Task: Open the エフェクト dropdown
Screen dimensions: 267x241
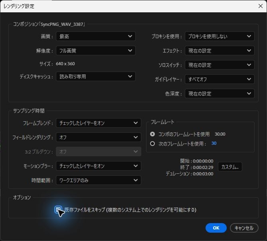Action: pyautogui.click(x=220, y=51)
